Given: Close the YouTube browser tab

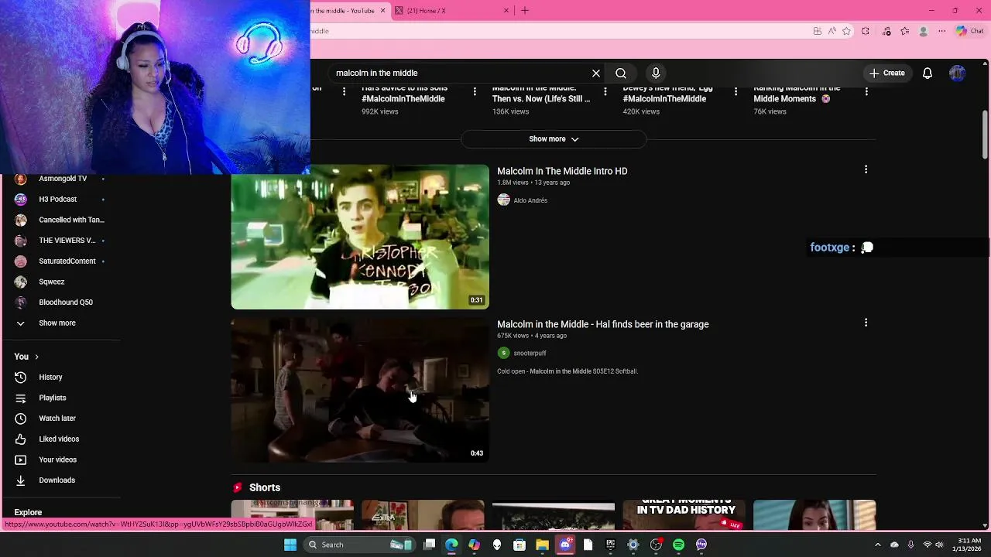Looking at the screenshot, I should pyautogui.click(x=382, y=11).
